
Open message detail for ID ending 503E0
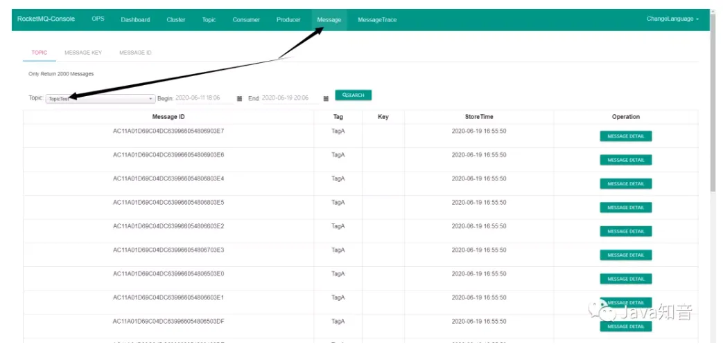(x=626, y=279)
